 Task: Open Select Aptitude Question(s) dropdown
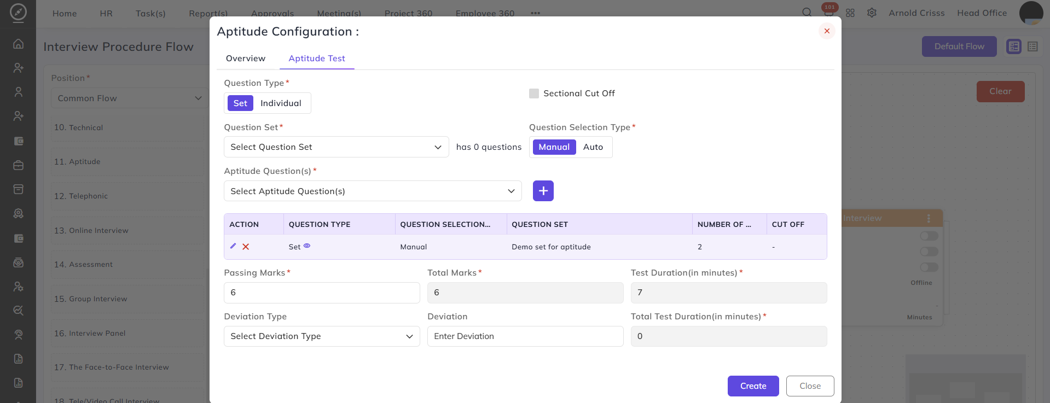click(x=373, y=191)
